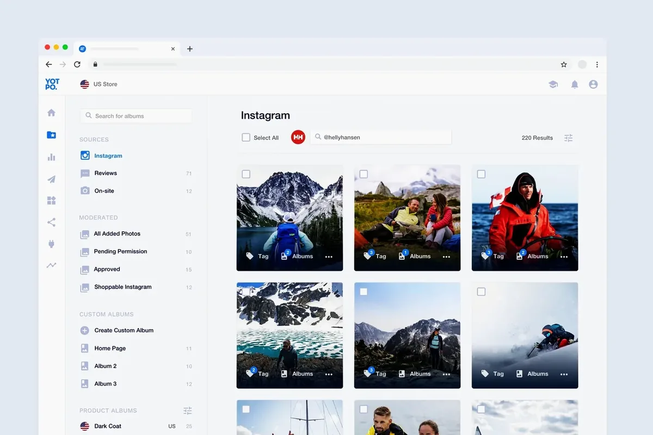
Task: Click the paper plane send icon
Action: click(51, 179)
